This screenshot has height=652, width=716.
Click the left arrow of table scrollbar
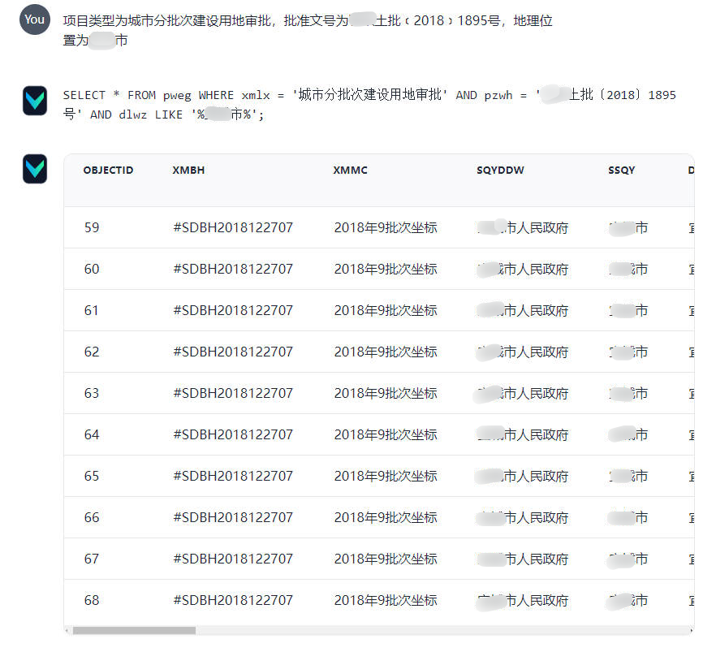tap(67, 631)
